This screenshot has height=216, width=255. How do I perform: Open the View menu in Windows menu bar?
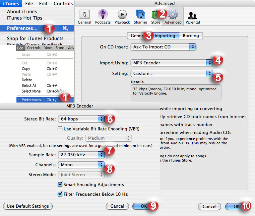(x=48, y=48)
